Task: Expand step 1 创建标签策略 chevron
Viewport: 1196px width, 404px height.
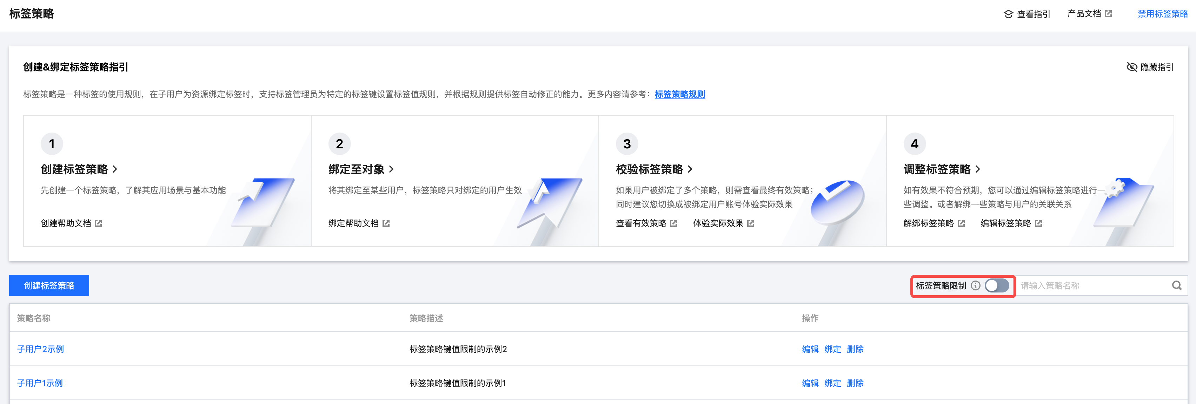Action: (x=115, y=169)
